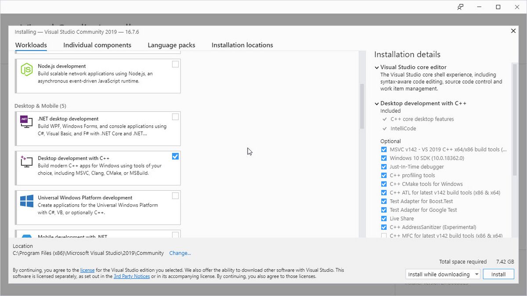
Task: Click the Install button
Action: tap(498, 274)
